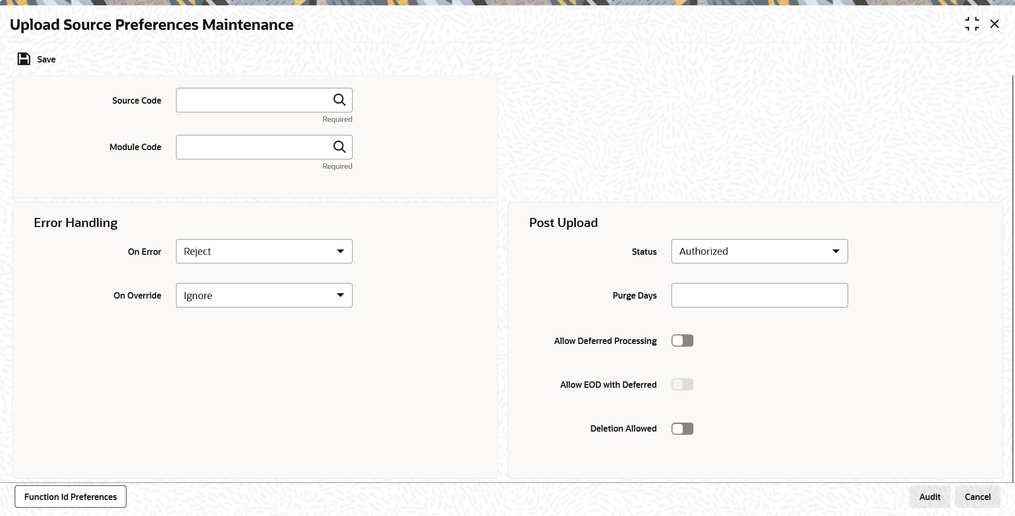Toggle Allow Deferred Processing switch

(x=682, y=341)
